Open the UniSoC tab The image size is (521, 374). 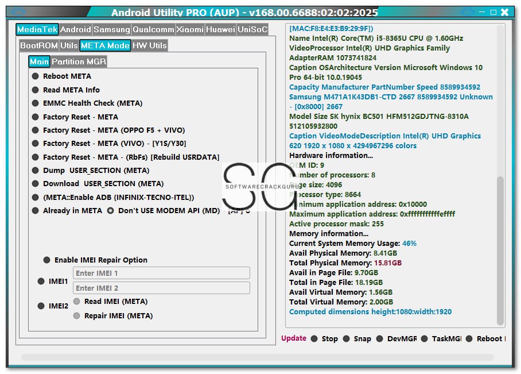click(x=252, y=29)
